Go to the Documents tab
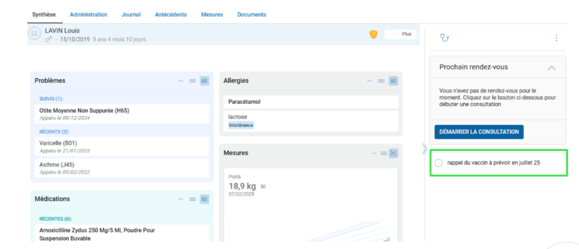 point(252,14)
